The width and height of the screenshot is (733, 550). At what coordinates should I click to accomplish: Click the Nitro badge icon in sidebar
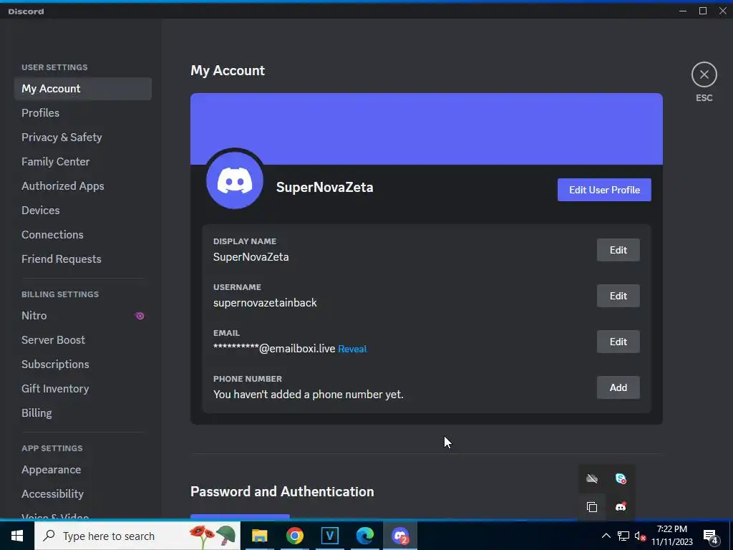[x=140, y=316]
